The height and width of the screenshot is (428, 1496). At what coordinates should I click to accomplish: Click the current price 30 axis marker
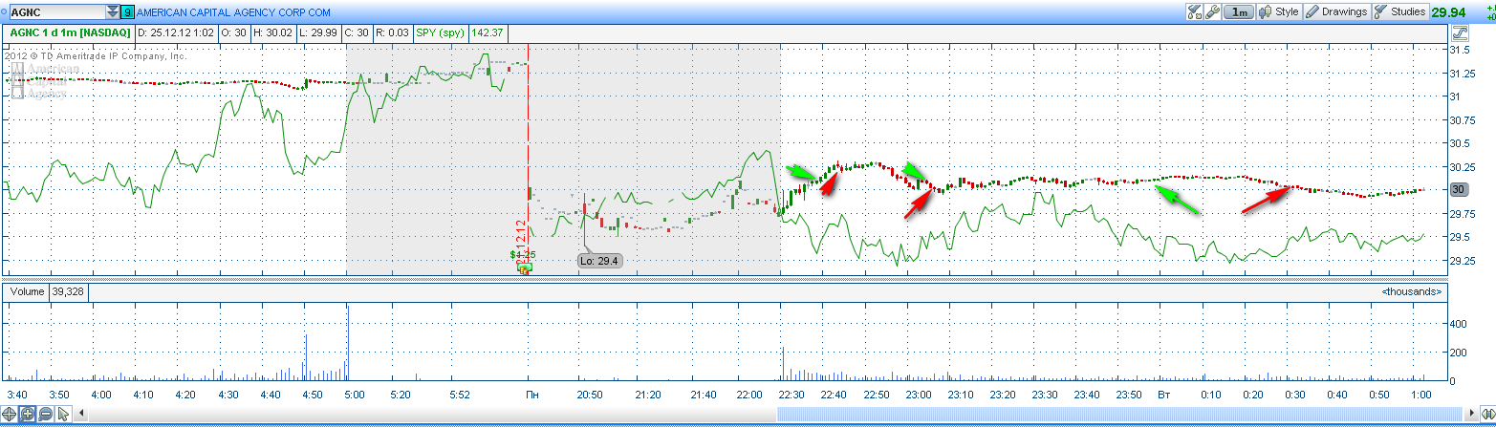(x=1459, y=189)
